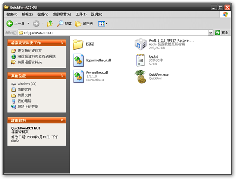
Task: Open the Forward button history dropdown
Action: coord(43,23)
